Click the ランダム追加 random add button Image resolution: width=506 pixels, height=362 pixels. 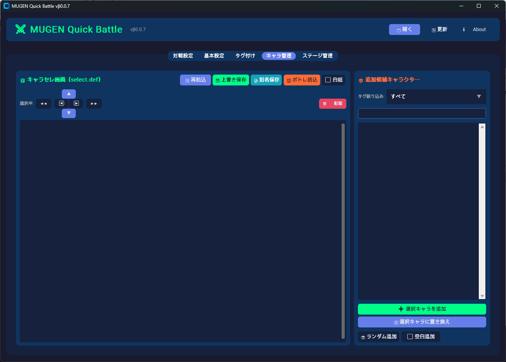pyautogui.click(x=379, y=337)
